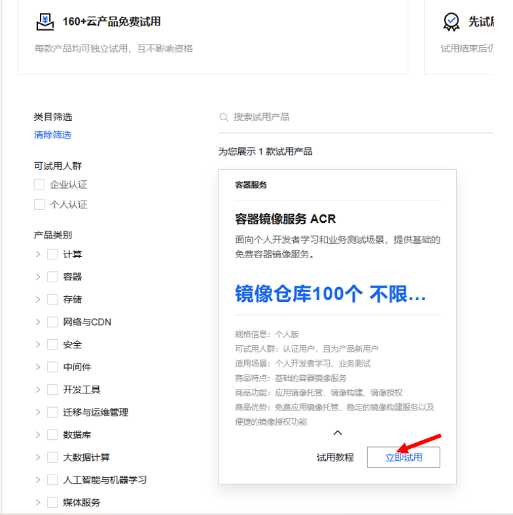Check the 企业认证 checkbox
Viewport: 513px width, 515px height.
click(x=39, y=184)
